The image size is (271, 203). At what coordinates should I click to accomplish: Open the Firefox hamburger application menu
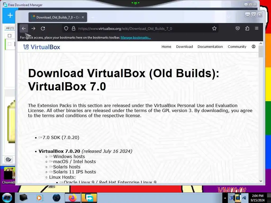pos(257,28)
